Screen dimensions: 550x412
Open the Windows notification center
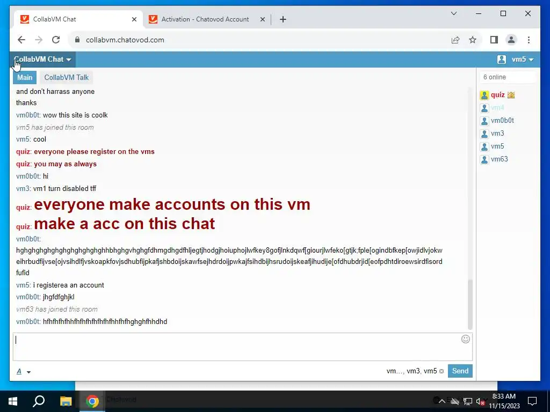pyautogui.click(x=532, y=401)
